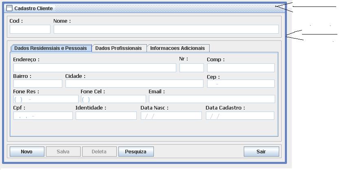Select the Dados Residensiais e Pessoais tab
Screen dimensions: 350x170
tap(51, 48)
